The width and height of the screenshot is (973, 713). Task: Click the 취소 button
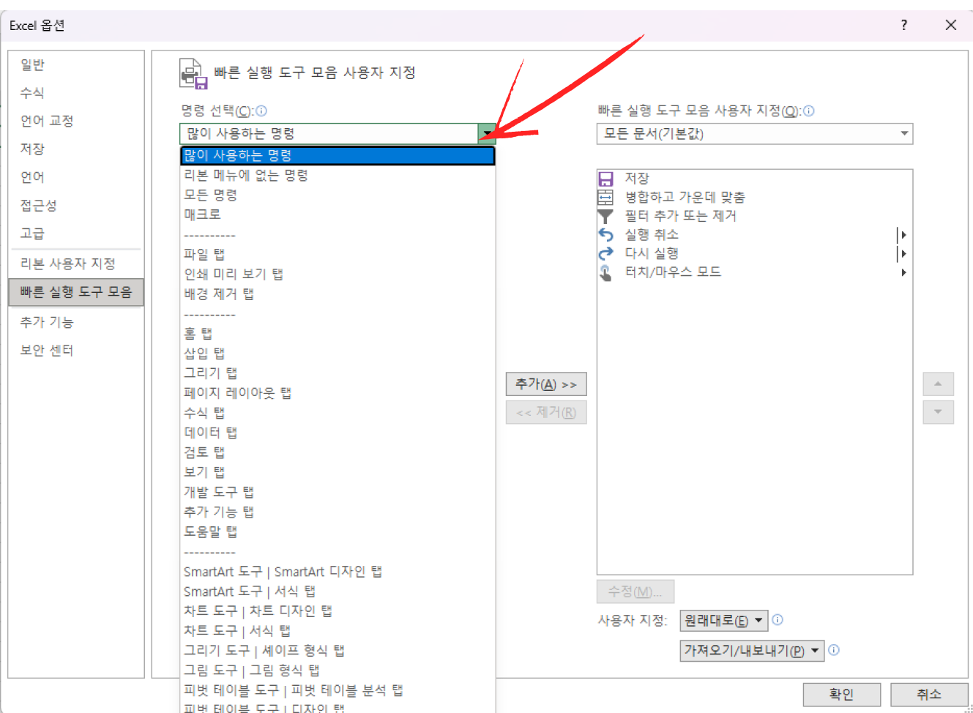[929, 694]
